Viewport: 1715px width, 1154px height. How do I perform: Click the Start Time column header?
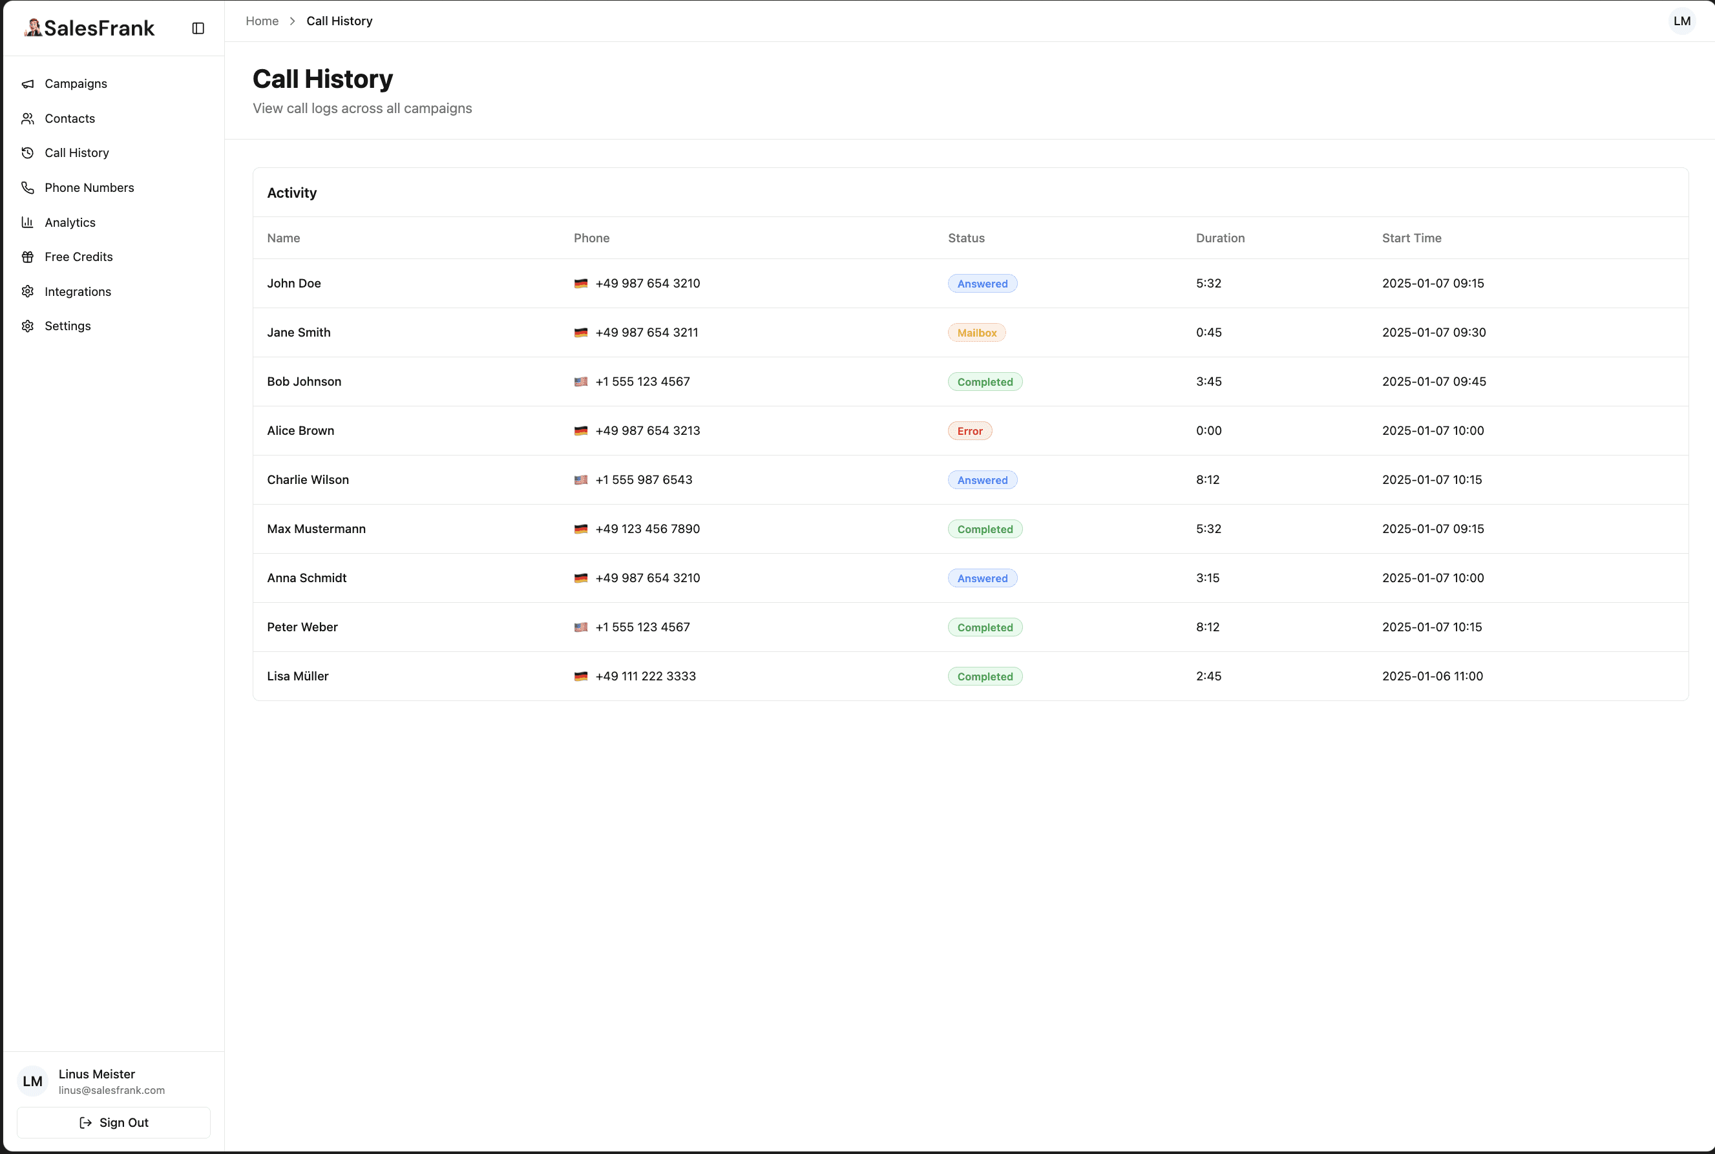(1411, 238)
